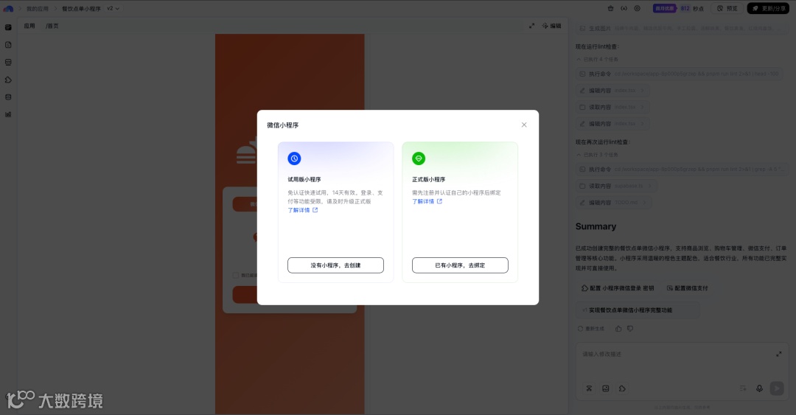The width and height of the screenshot is (796, 415).
Task: Expand the 编辑内容 TODO.md row
Action: pos(614,203)
